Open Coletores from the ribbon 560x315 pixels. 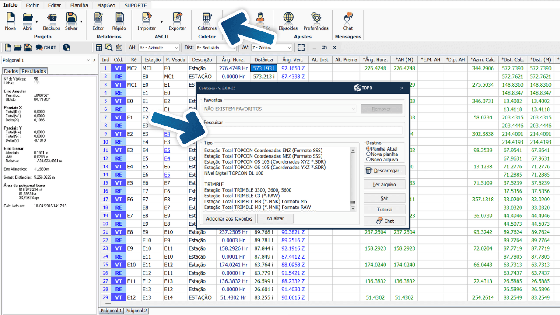207,21
